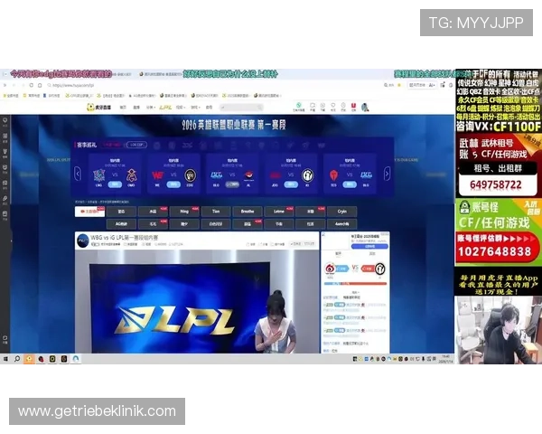The width and height of the screenshot is (542, 434).
Task: Switch to Breathe's stream tab
Action: [x=248, y=212]
